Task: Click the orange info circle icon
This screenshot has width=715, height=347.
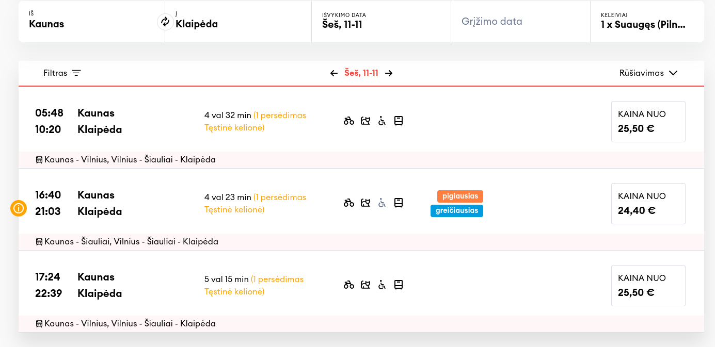Action: coord(19,208)
